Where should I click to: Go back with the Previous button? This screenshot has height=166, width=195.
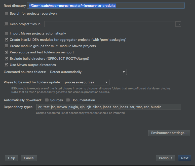166,158
